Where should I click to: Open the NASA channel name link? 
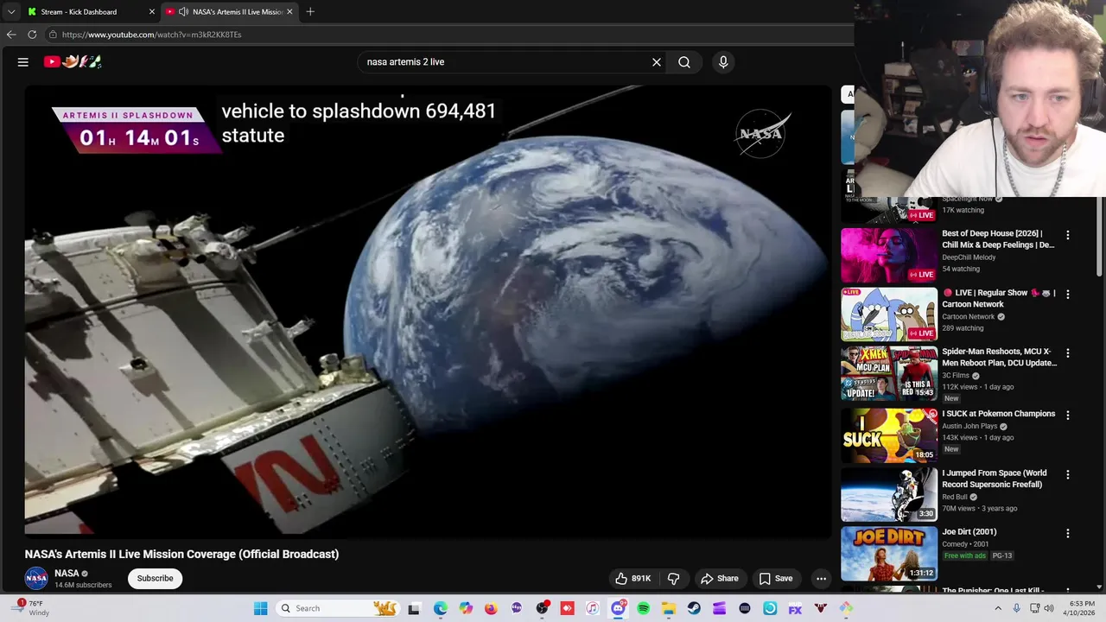click(x=67, y=574)
